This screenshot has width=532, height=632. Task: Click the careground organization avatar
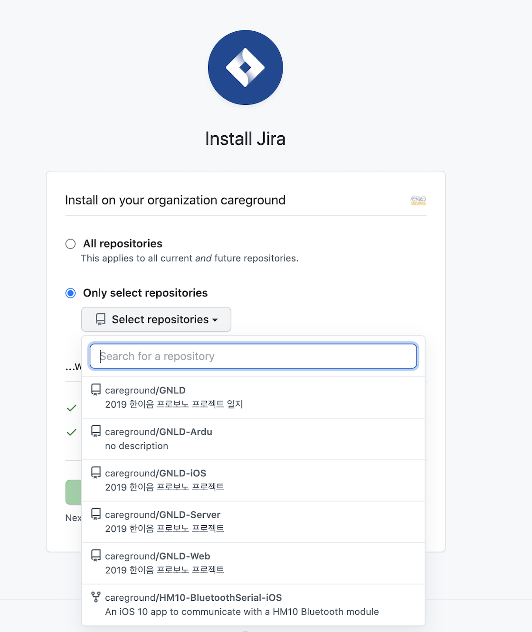[x=418, y=200]
